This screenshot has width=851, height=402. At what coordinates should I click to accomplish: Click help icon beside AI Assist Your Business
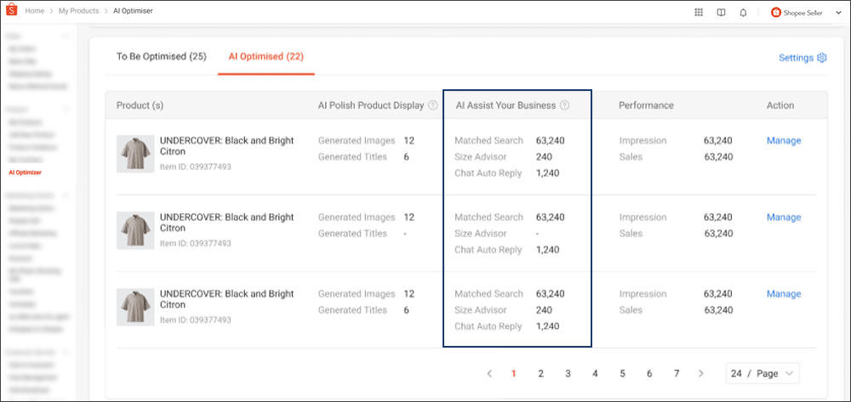click(x=565, y=105)
